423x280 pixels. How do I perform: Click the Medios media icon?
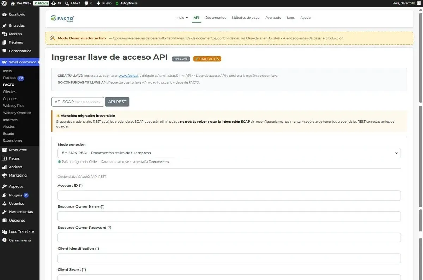pos(5,34)
